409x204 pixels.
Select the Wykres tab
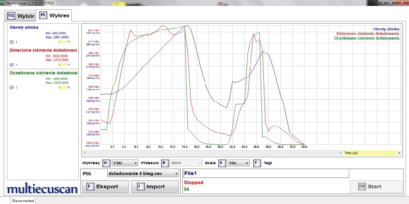pyautogui.click(x=54, y=15)
